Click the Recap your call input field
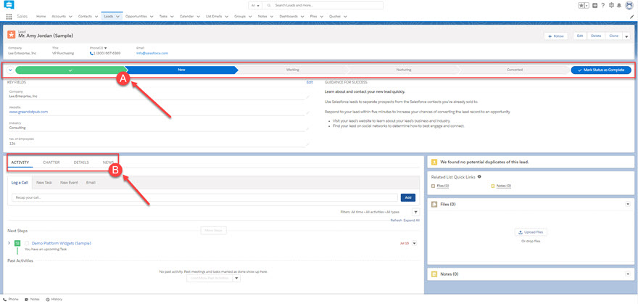The height and width of the screenshot is (304, 638). point(204,197)
